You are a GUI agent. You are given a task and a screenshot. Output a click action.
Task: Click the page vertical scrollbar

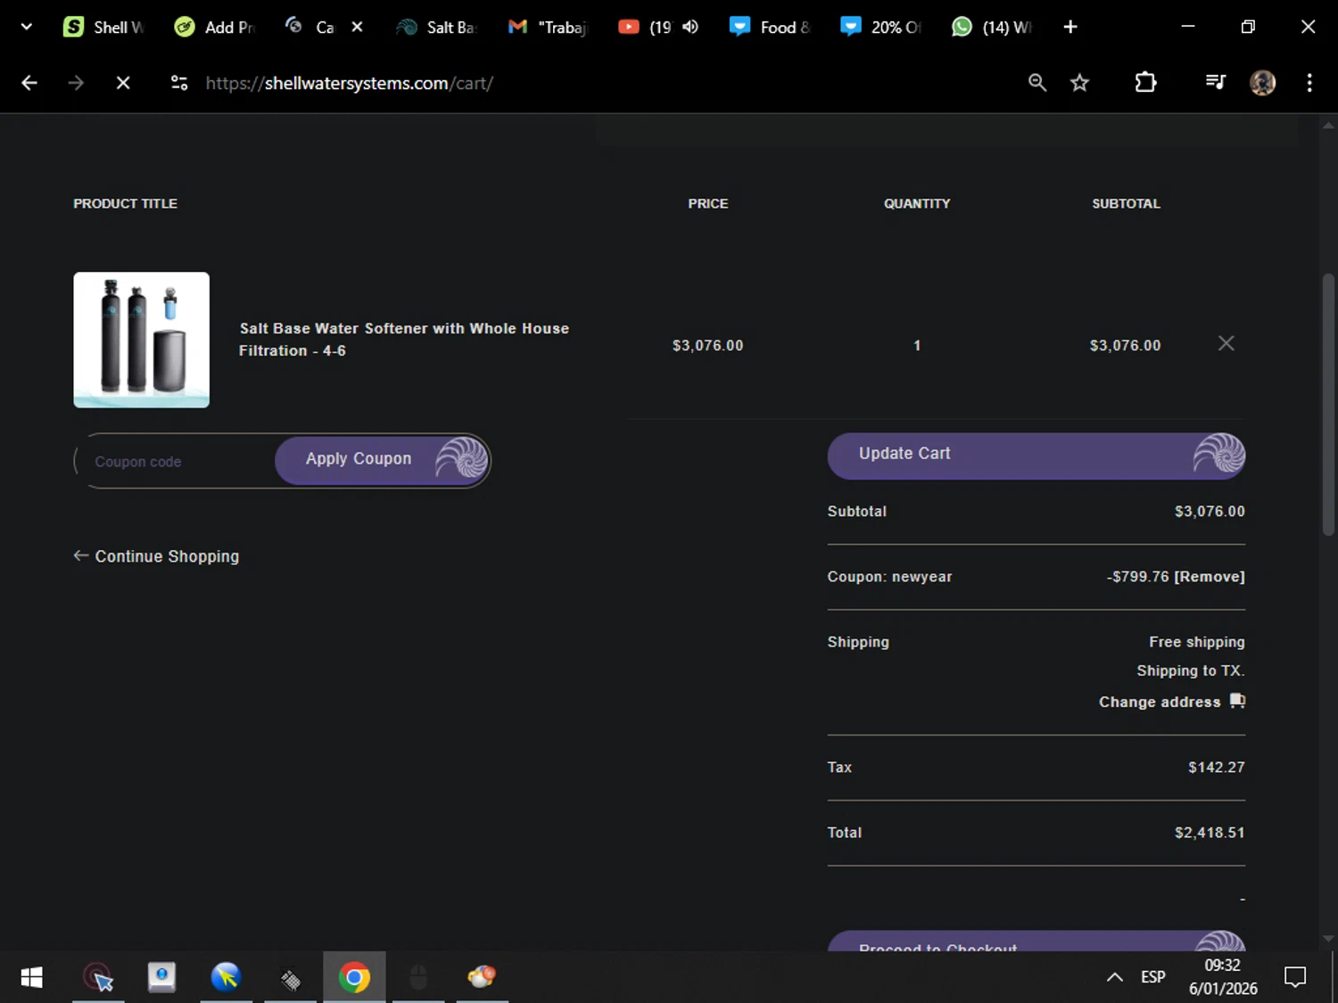point(1328,404)
